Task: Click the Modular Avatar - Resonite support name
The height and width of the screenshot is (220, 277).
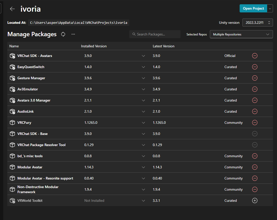Action: click(x=45, y=178)
